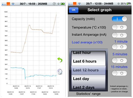Tap the charging battery icon in left status bar
Screen dimensions: 133x98
click(63, 4)
